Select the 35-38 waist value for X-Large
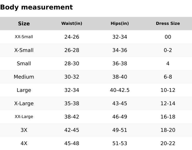The width and height of the screenshot is (192, 150). click(x=72, y=103)
